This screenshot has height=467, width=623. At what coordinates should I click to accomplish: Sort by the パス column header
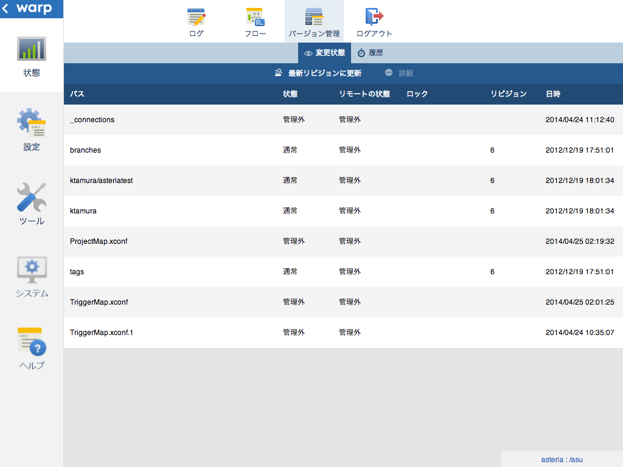point(77,94)
